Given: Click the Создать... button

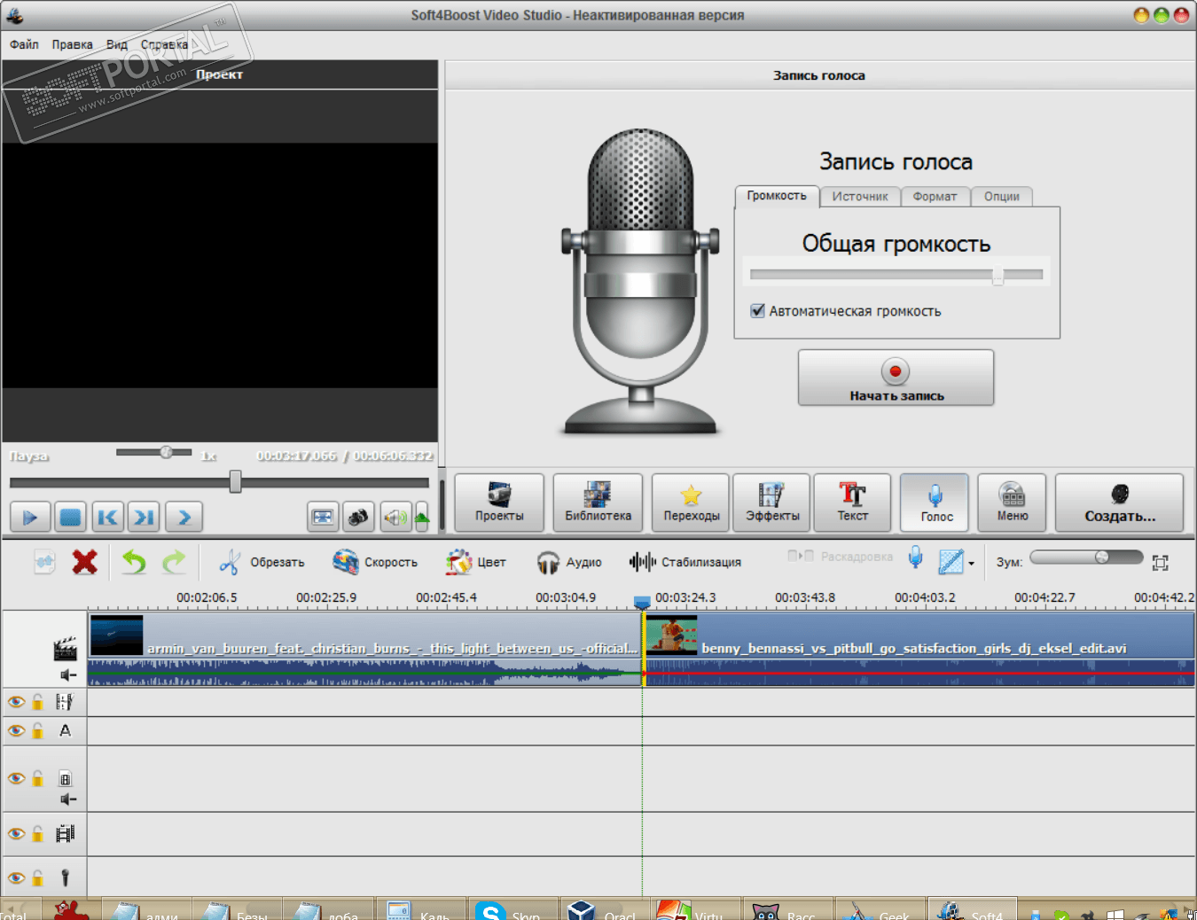Looking at the screenshot, I should (x=1120, y=503).
